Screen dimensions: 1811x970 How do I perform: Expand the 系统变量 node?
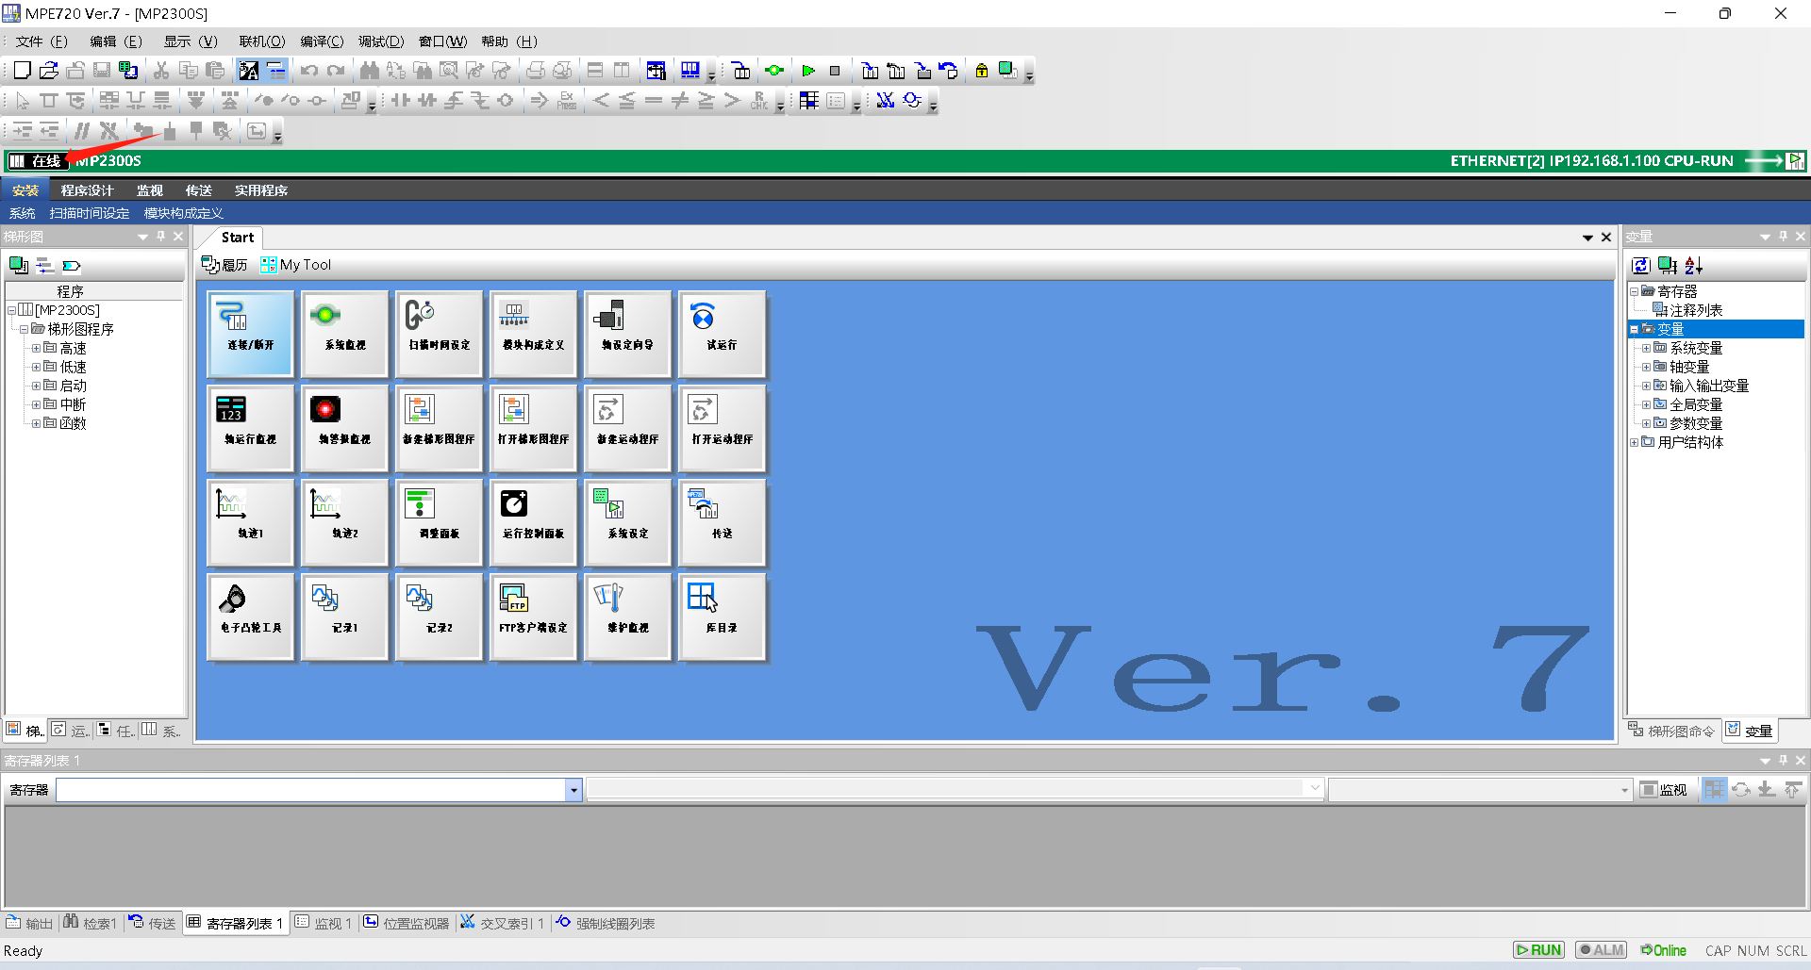coord(1646,348)
